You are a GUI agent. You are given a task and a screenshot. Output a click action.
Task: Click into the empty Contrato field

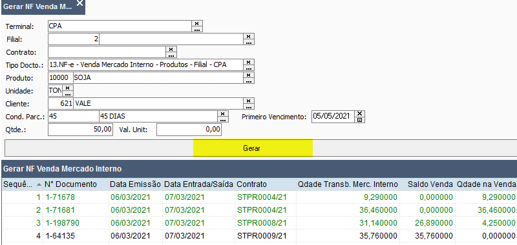pos(107,52)
